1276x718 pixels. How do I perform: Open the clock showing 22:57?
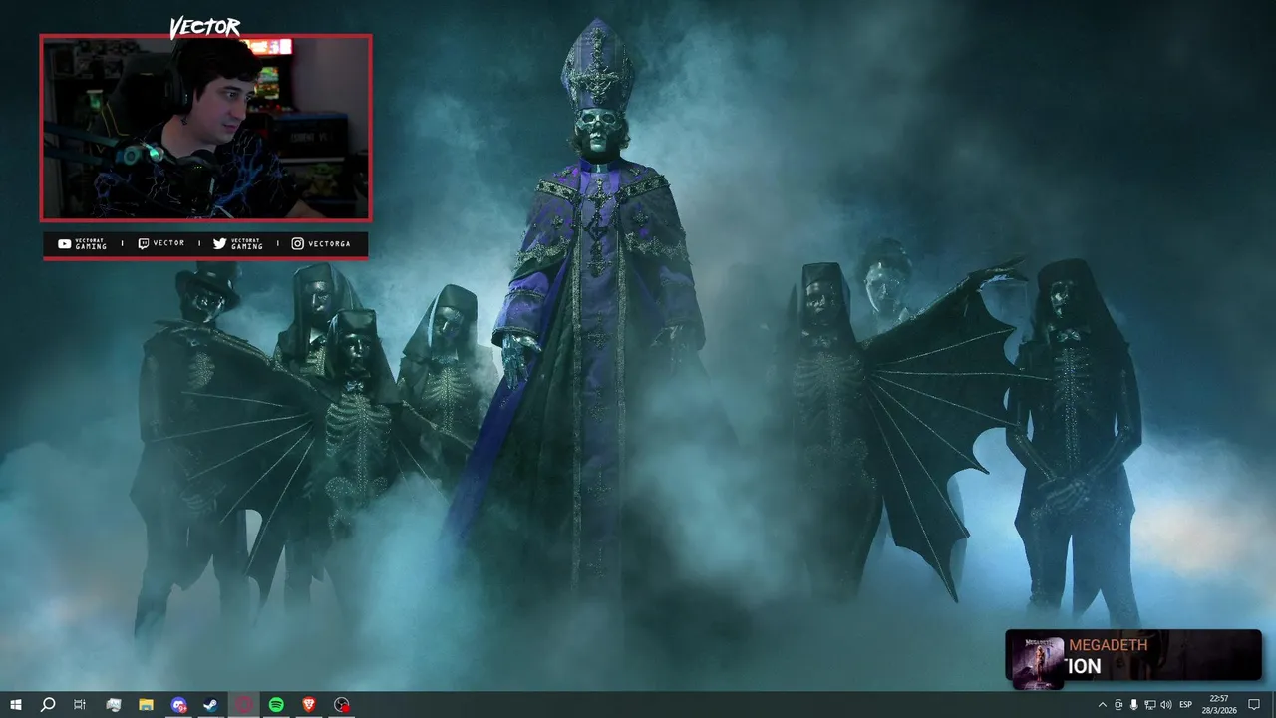coord(1218,705)
